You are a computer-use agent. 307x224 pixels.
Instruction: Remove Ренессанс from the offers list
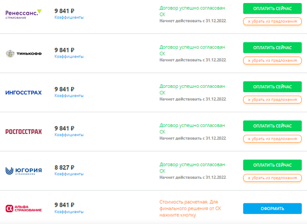(x=272, y=21)
